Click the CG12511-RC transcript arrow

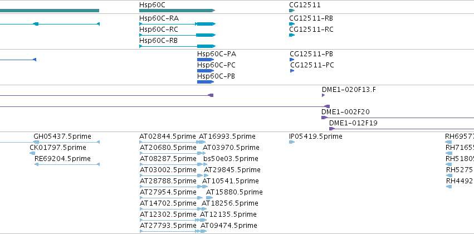pyautogui.click(x=292, y=35)
